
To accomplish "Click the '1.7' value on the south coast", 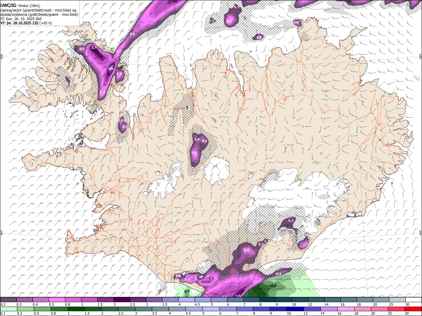I will pos(209,280).
